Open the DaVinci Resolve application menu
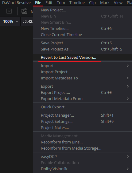This screenshot has height=173, width=132. [16, 3]
